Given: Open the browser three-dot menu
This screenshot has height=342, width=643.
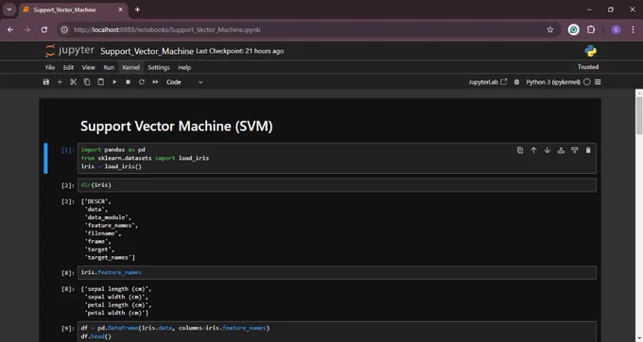Looking at the screenshot, I should tap(633, 29).
